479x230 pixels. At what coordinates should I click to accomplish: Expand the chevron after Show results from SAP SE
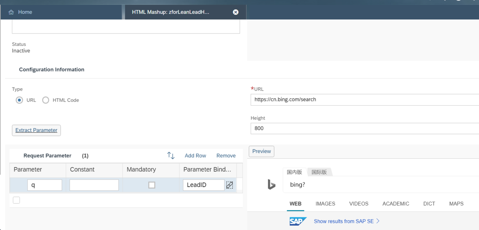tap(378, 221)
